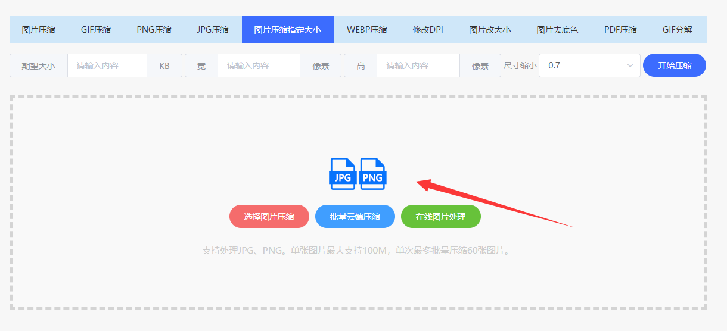The height and width of the screenshot is (331, 727).
Task: Open the 图片压缩 tab
Action: (x=38, y=30)
